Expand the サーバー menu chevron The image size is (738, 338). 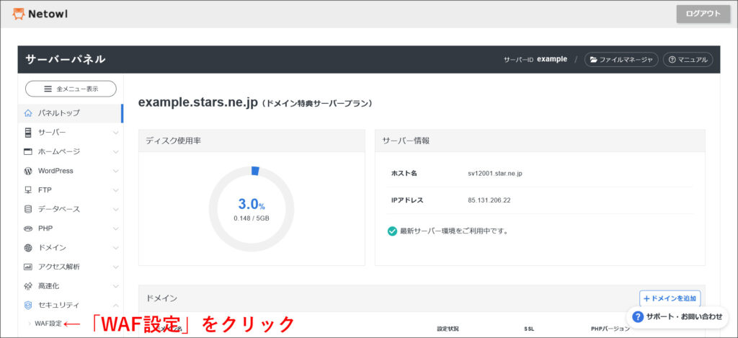point(116,133)
